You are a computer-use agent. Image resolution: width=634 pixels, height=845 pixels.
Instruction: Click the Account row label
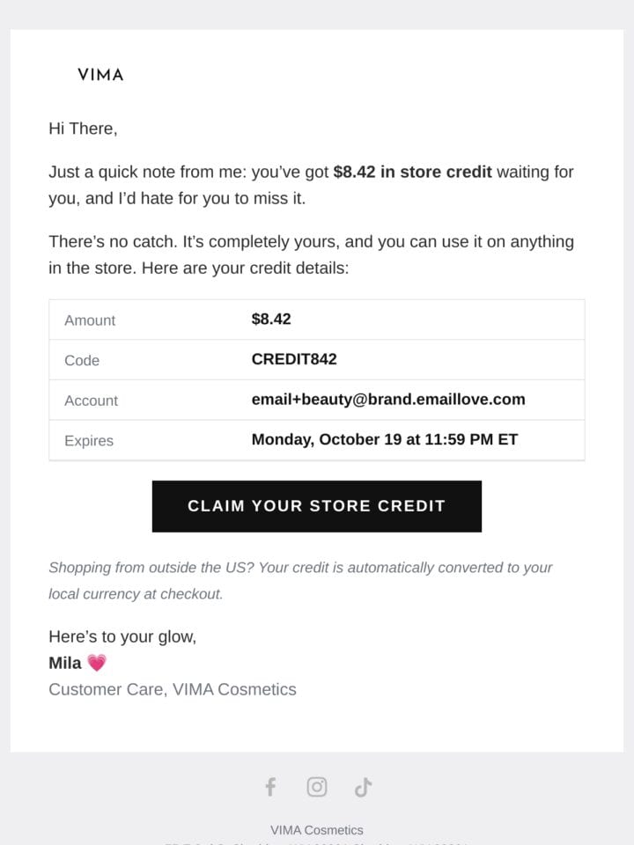[91, 400]
